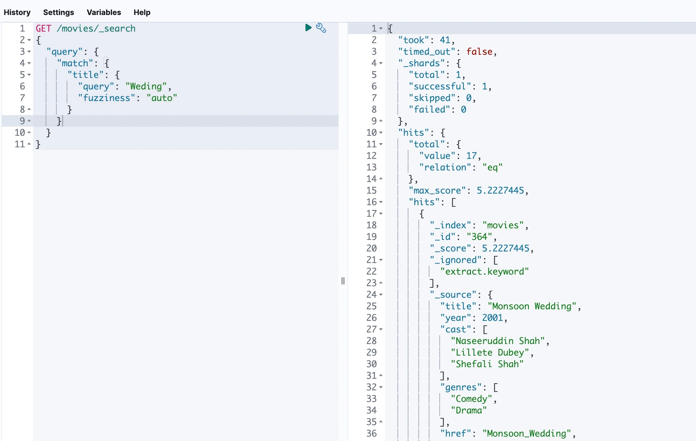Collapse the "_source" object in the response
This screenshot has height=441, width=696.
381,295
